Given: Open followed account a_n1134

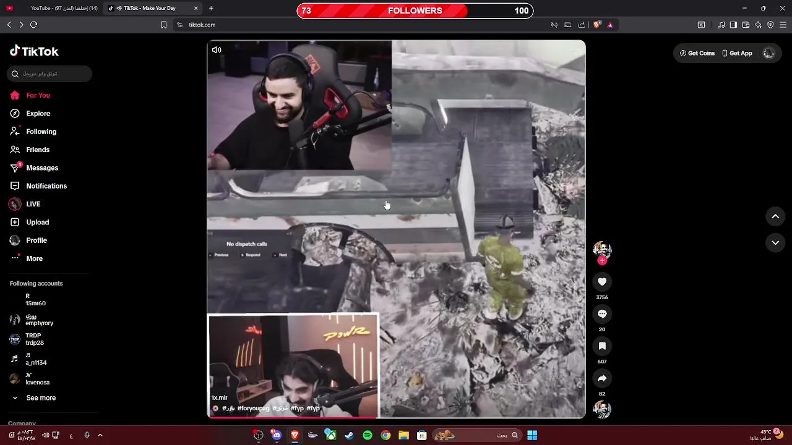Looking at the screenshot, I should [x=35, y=359].
